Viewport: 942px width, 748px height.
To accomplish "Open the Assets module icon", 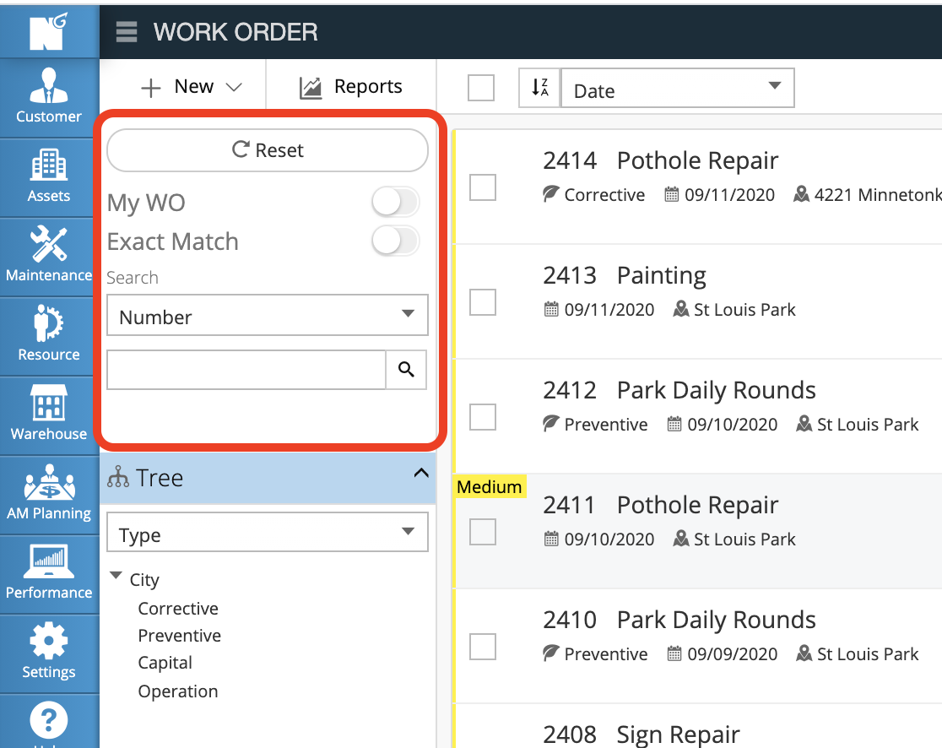I will pyautogui.click(x=49, y=175).
